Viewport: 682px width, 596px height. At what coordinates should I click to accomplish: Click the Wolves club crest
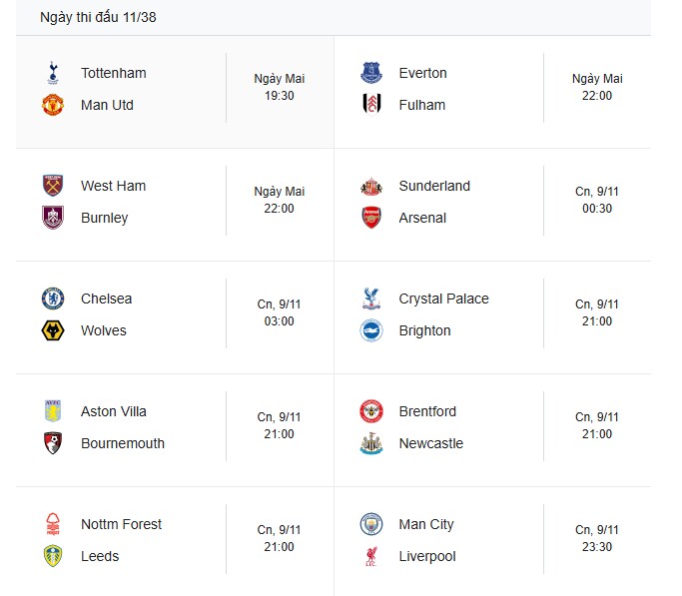pos(53,330)
